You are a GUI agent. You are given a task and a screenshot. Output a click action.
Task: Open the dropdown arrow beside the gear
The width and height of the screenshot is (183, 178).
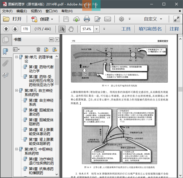pos(129,19)
